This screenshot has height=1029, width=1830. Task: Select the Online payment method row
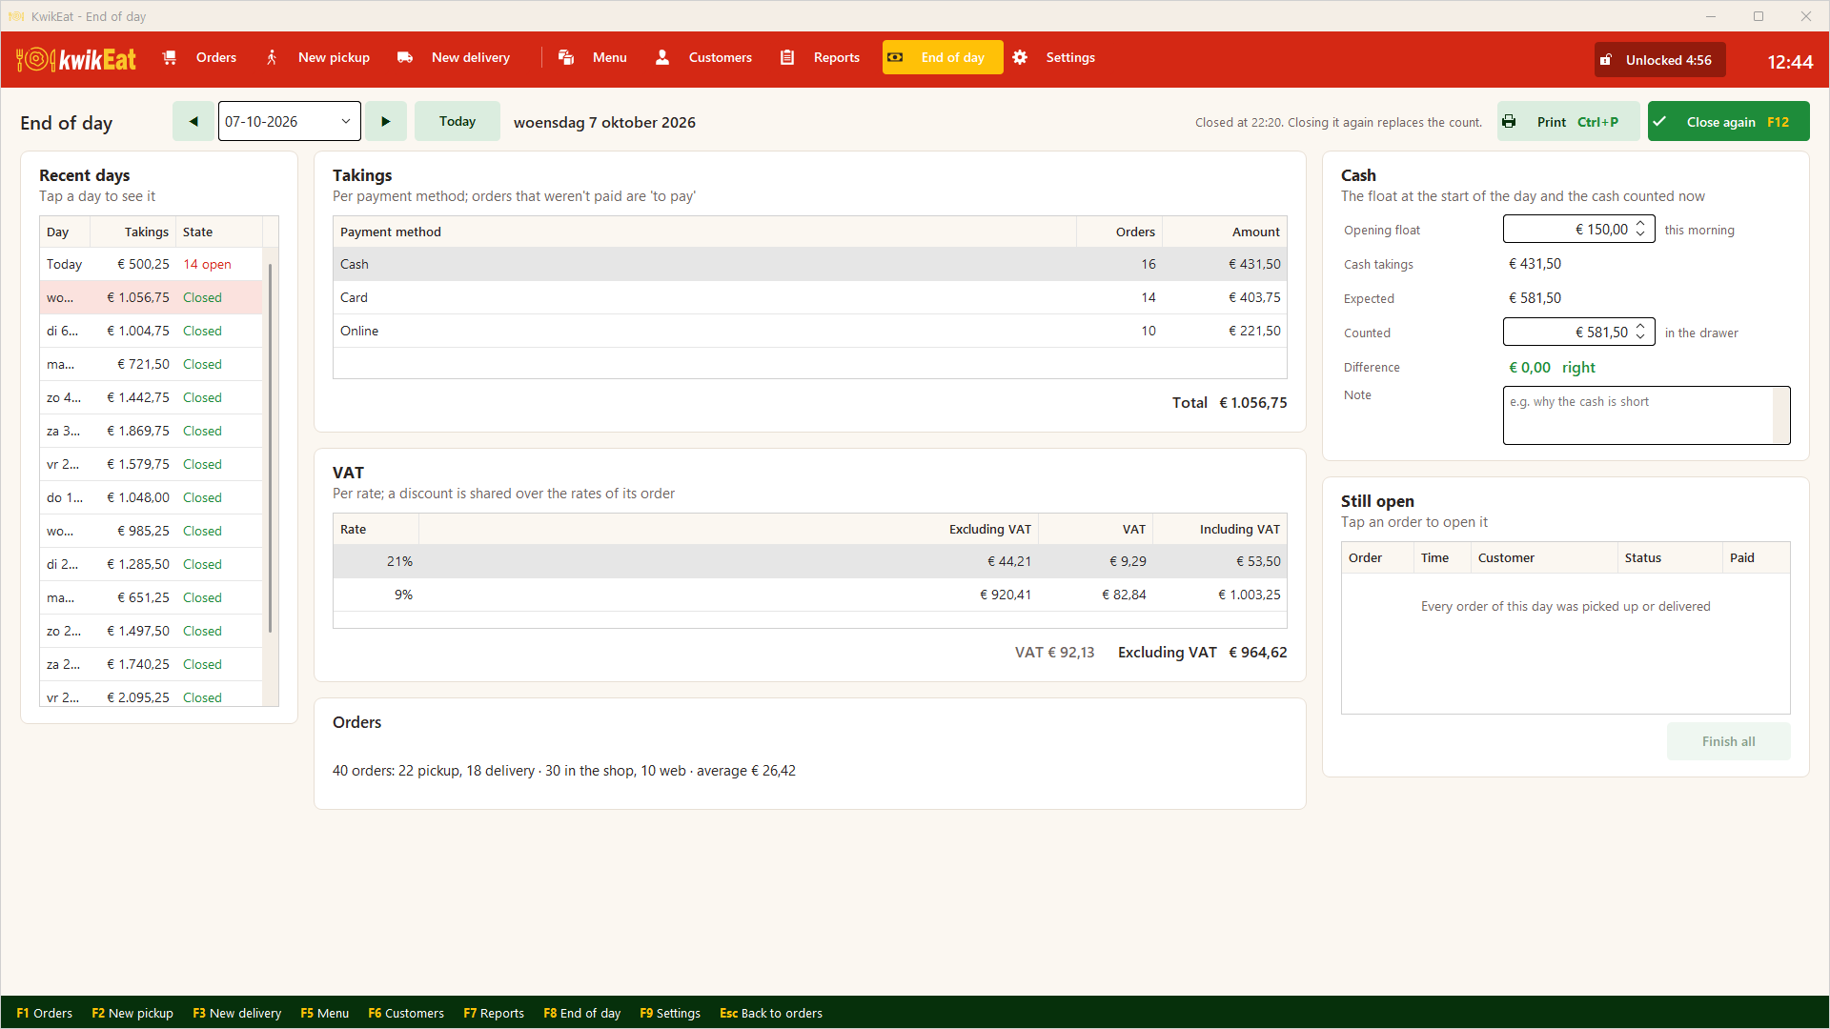pos(810,331)
